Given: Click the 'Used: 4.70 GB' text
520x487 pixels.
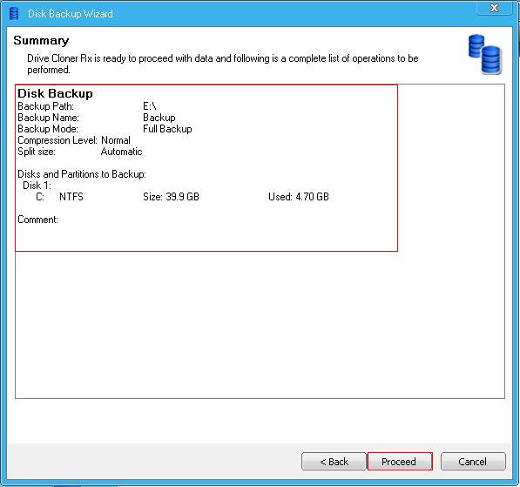Looking at the screenshot, I should pos(299,197).
